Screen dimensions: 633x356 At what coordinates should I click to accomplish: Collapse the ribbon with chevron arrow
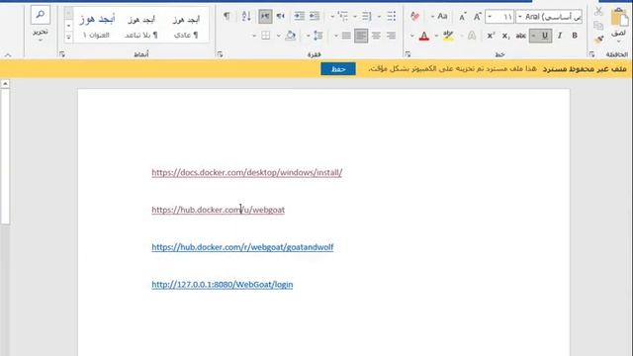coord(8,55)
